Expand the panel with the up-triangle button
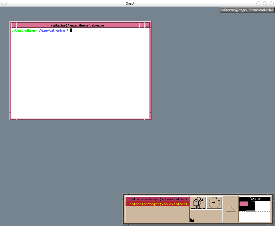The width and height of the screenshot is (275, 226). click(230, 209)
